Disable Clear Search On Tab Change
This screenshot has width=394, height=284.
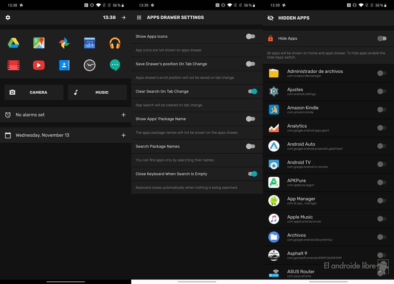pyautogui.click(x=252, y=91)
